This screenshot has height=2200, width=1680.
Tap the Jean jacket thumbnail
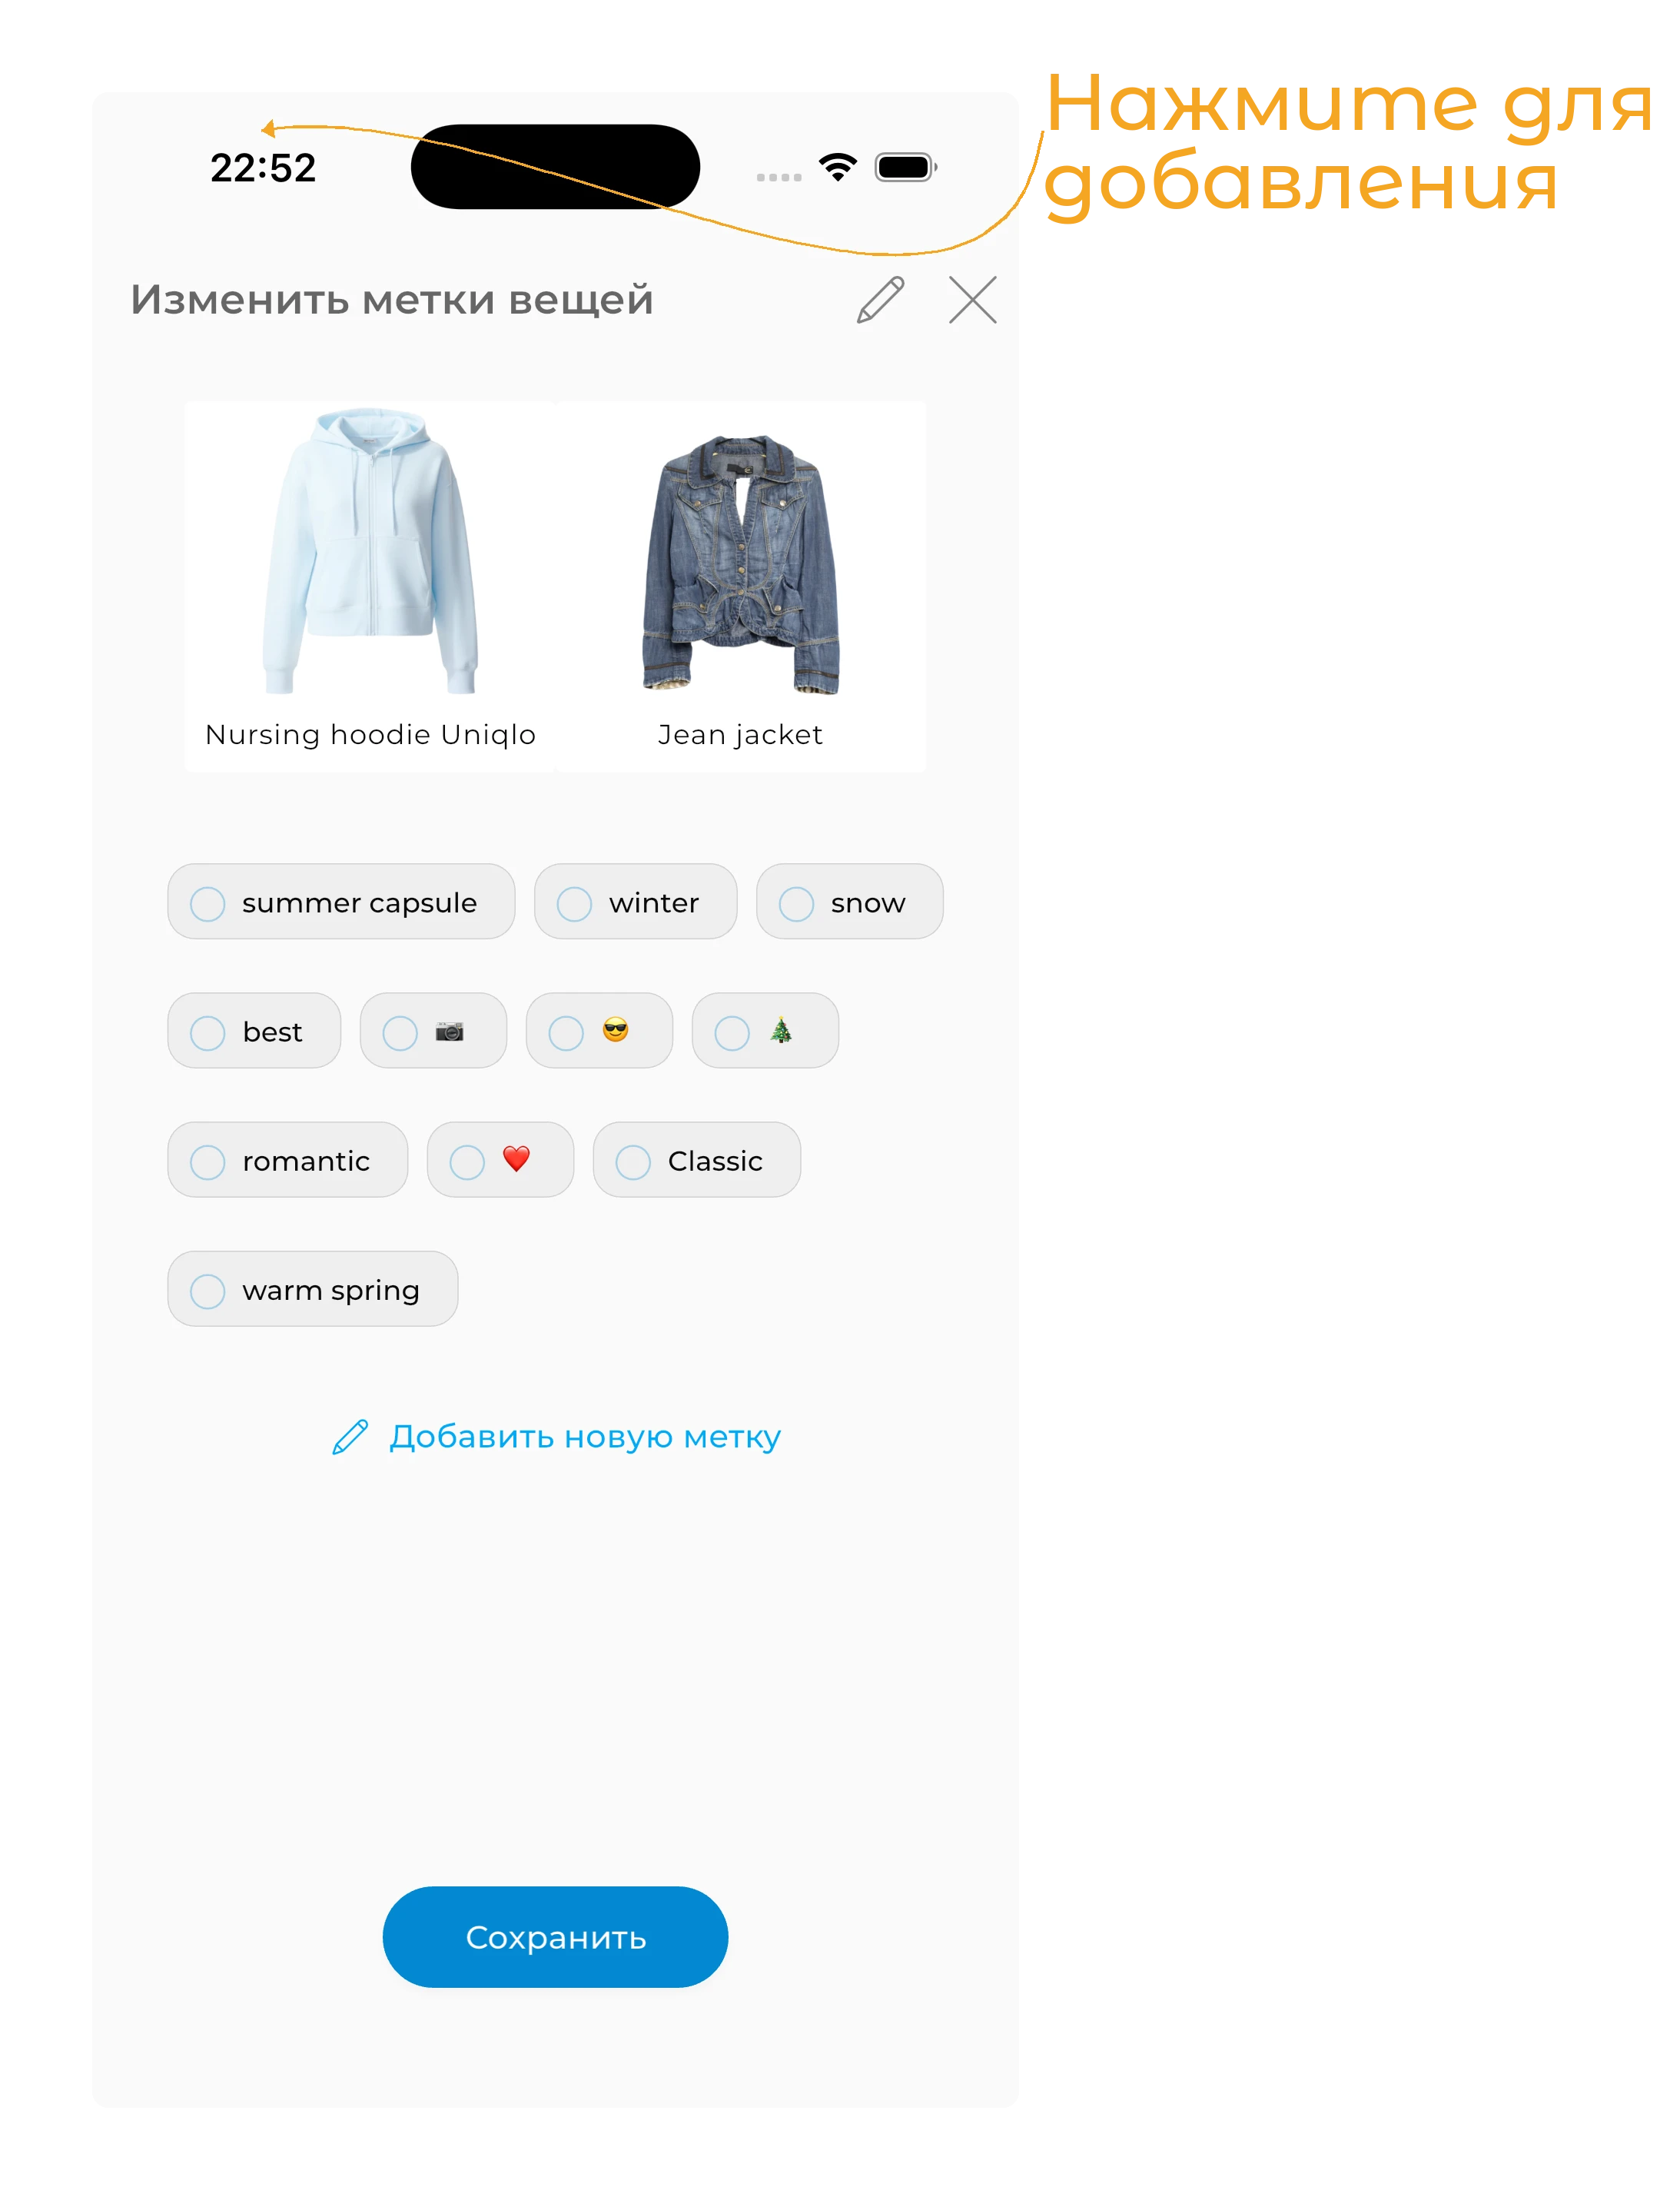pyautogui.click(x=741, y=586)
